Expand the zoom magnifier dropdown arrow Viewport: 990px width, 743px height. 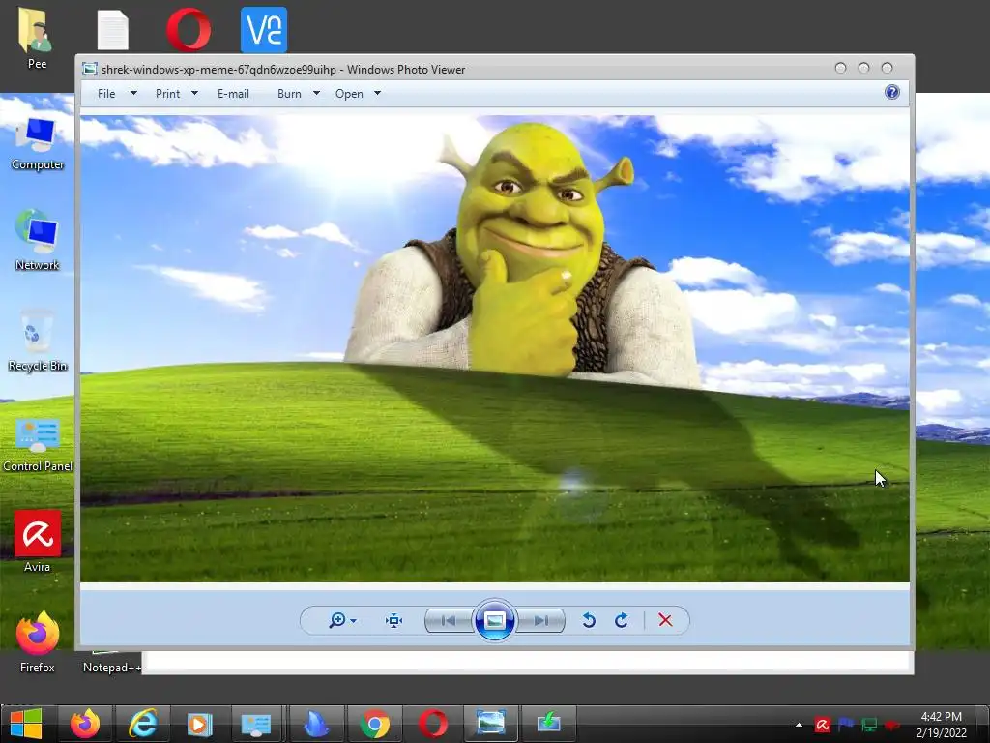tap(353, 621)
